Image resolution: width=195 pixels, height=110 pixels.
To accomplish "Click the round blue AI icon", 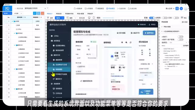I will [181, 9].
